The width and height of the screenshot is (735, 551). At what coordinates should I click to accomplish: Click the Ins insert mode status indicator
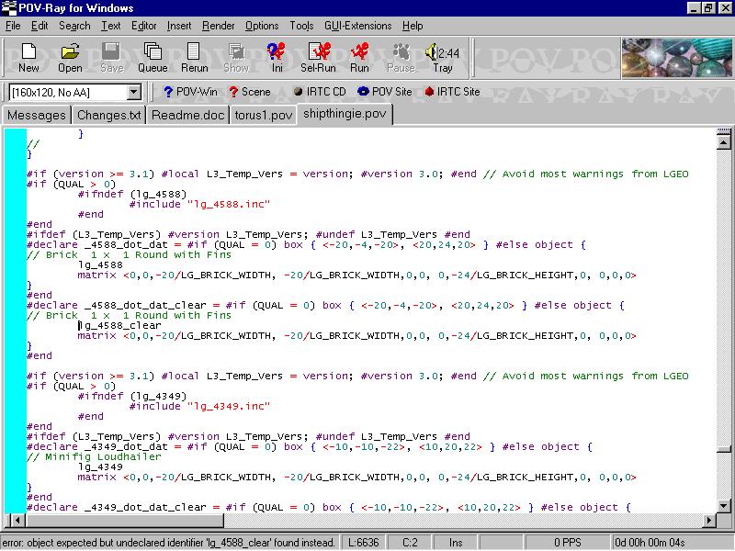pyautogui.click(x=456, y=543)
